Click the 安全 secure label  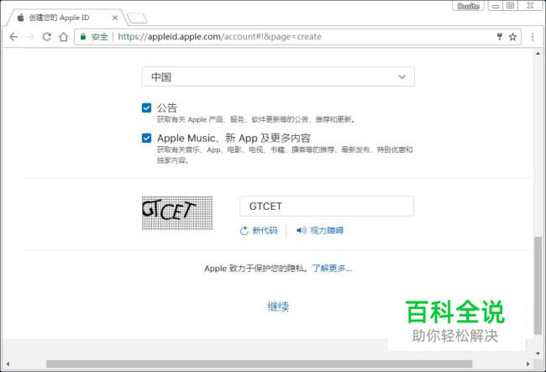pyautogui.click(x=100, y=37)
